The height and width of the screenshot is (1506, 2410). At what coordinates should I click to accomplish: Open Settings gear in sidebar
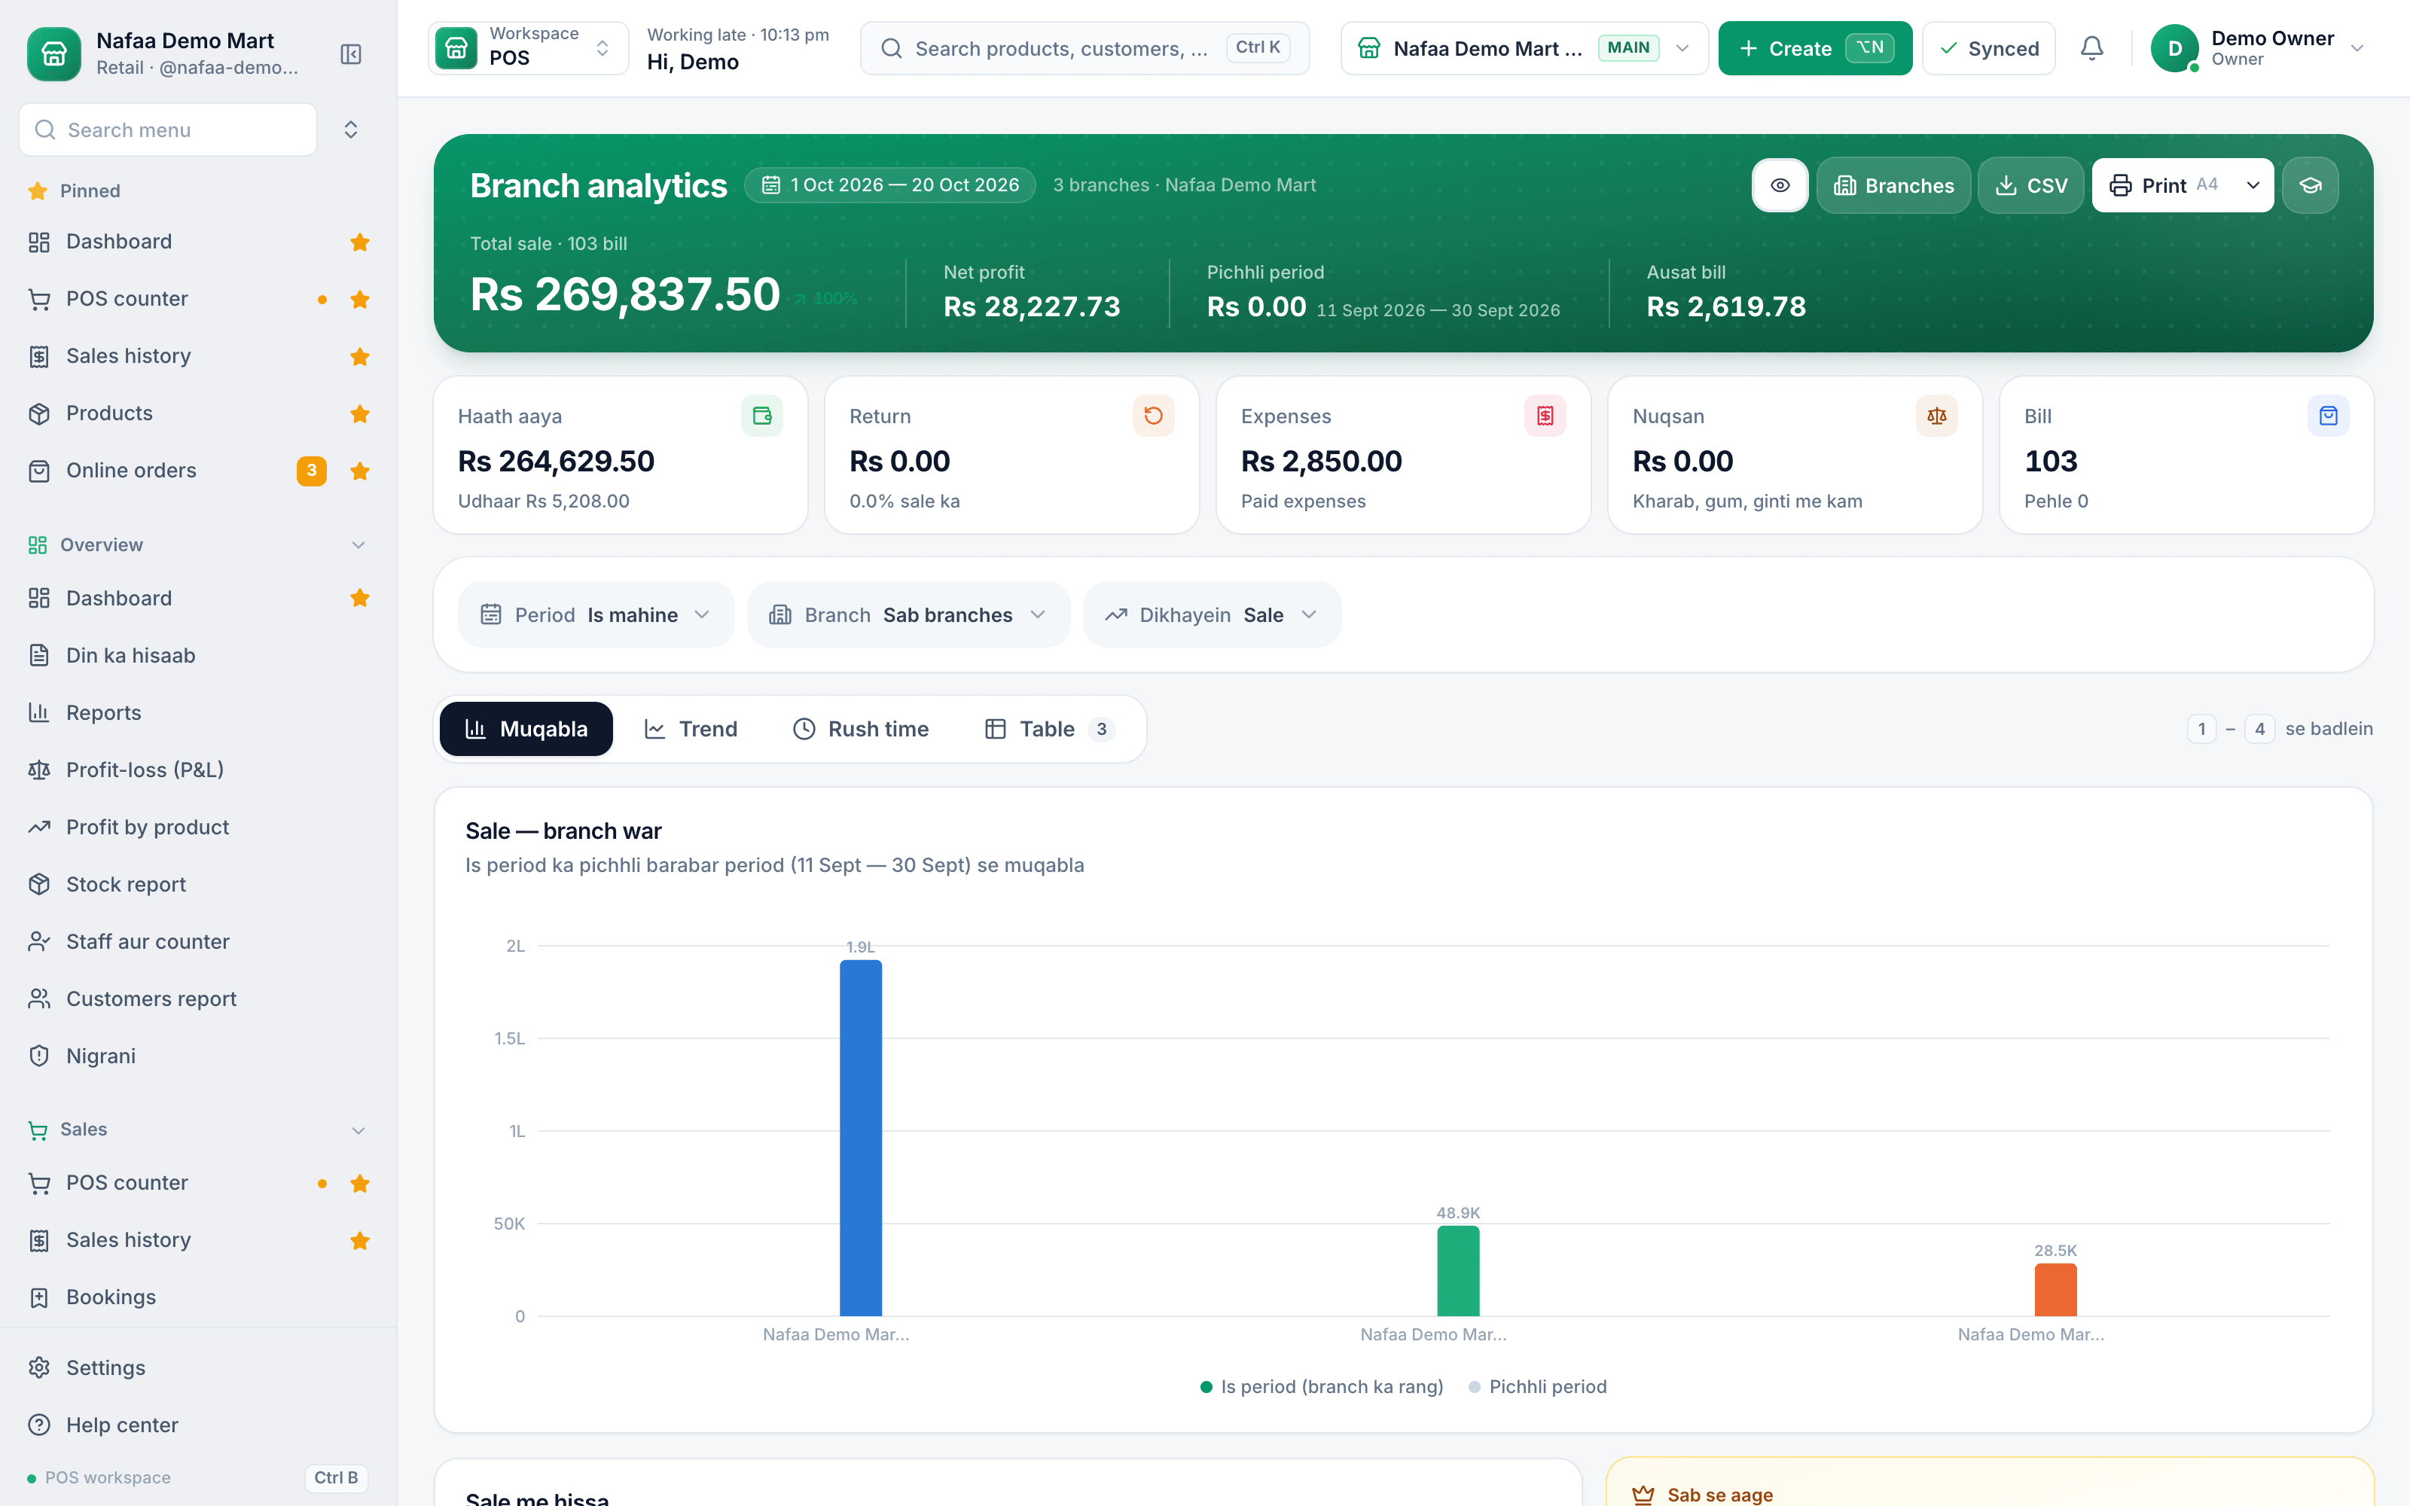pyautogui.click(x=198, y=1367)
